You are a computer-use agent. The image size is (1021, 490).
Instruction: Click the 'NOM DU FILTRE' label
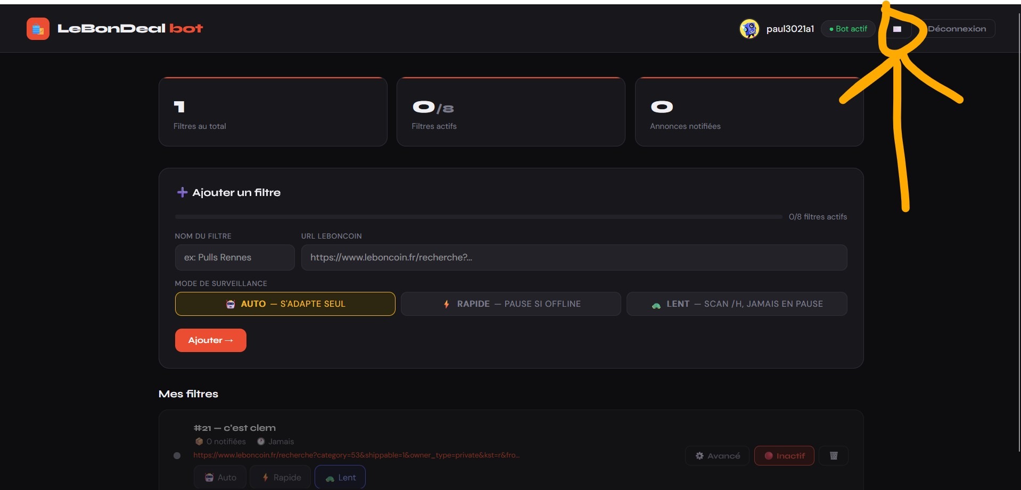point(203,236)
